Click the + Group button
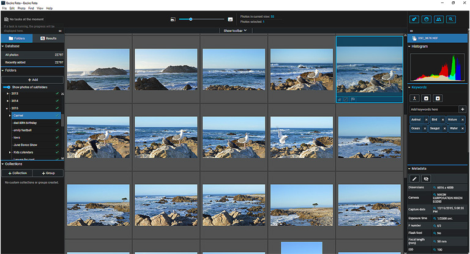Viewport: 470px width, 254px height. tap(48, 173)
